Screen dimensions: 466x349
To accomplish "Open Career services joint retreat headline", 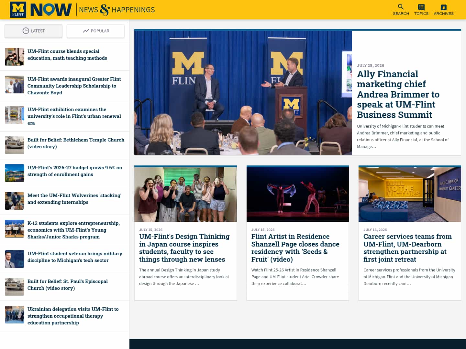I will tap(407, 248).
